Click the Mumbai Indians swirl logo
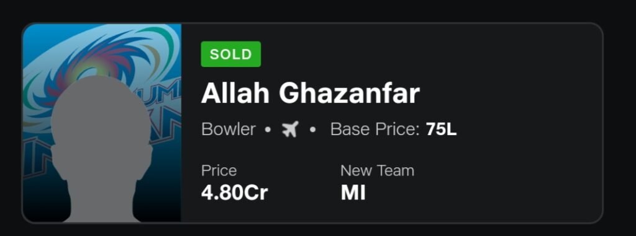Screen dimensions: 636x236 [x=101, y=65]
